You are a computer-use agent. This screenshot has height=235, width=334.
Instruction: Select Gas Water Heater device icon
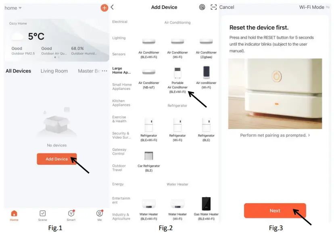pos(206,204)
